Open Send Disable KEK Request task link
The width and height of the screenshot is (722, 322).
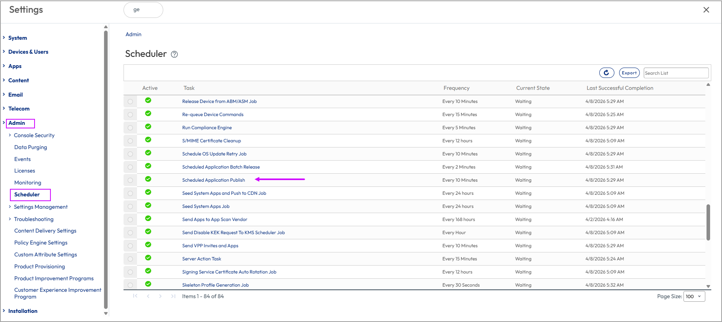[x=234, y=233]
